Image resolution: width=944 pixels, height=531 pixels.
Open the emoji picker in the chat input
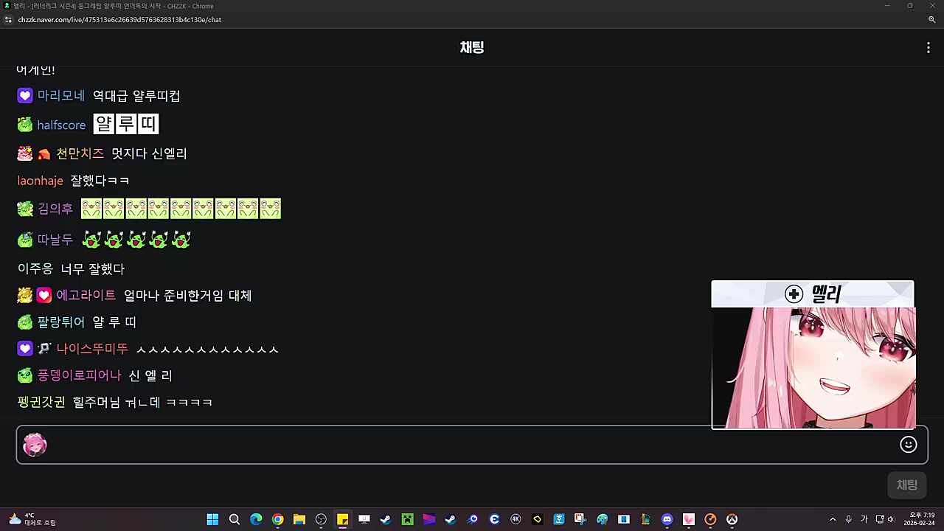pos(908,444)
